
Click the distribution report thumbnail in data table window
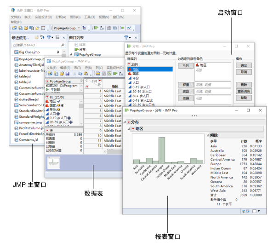[53, 163]
